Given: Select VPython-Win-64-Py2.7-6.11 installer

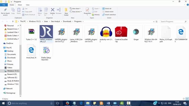Looking at the screenshot, I should [x=151, y=34].
